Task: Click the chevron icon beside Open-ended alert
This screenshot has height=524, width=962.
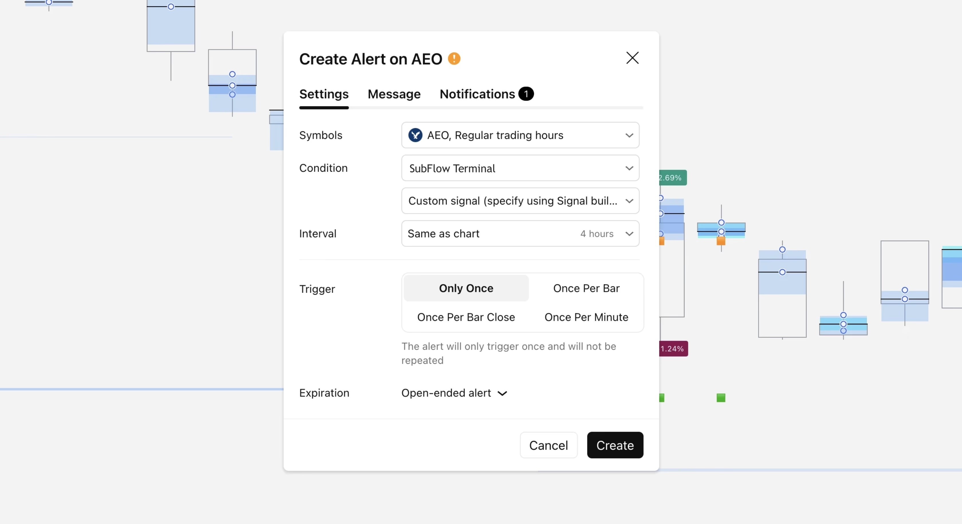Action: coord(502,393)
